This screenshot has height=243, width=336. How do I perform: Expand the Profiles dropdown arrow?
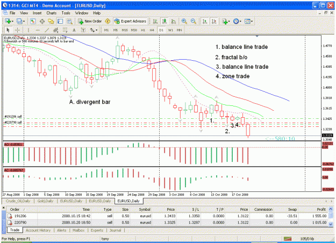pyautogui.click(x=24, y=21)
